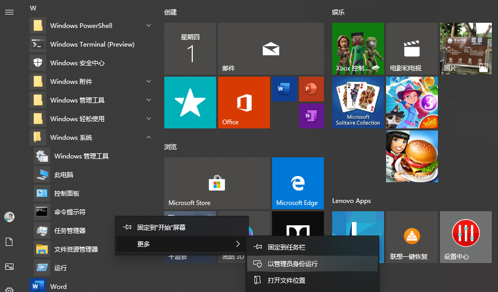This screenshot has height=292, width=498.
Task: Click 娱乐 group heading
Action: point(338,12)
